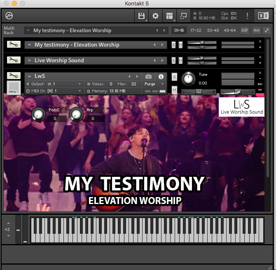Click the Arp knob
Viewport: 276px width, 270px height.
coord(76,115)
